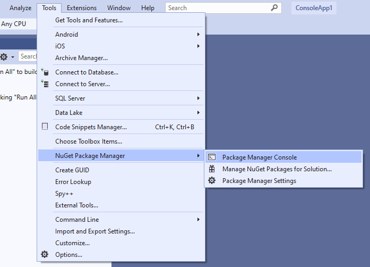Click the panel search field
The image size is (370, 267).
click(28, 56)
